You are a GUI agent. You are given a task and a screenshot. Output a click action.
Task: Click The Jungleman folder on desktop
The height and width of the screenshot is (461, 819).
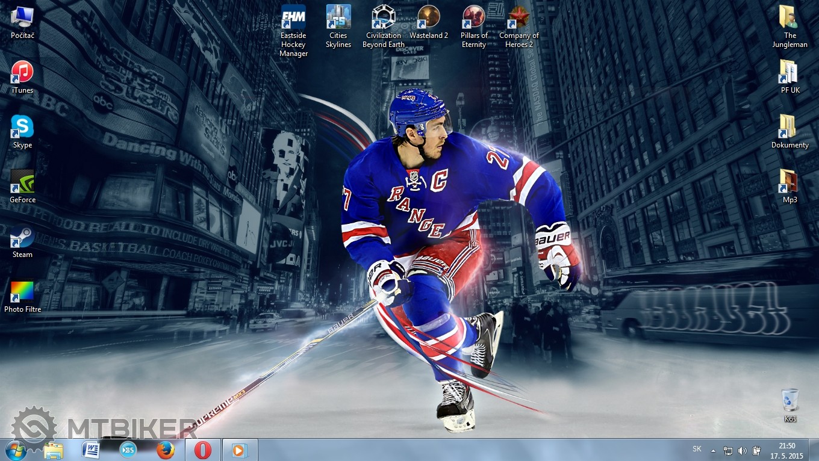pos(789,17)
